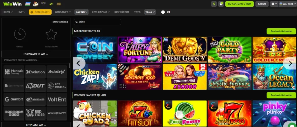Open the Tanlangan favorites star icon
The image size is (297, 127).
pyautogui.click(x=51, y=34)
